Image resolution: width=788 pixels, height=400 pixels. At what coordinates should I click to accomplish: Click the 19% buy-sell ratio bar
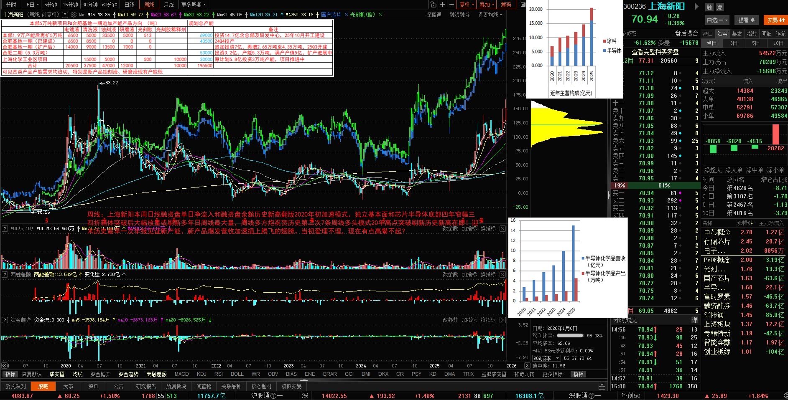[619, 185]
